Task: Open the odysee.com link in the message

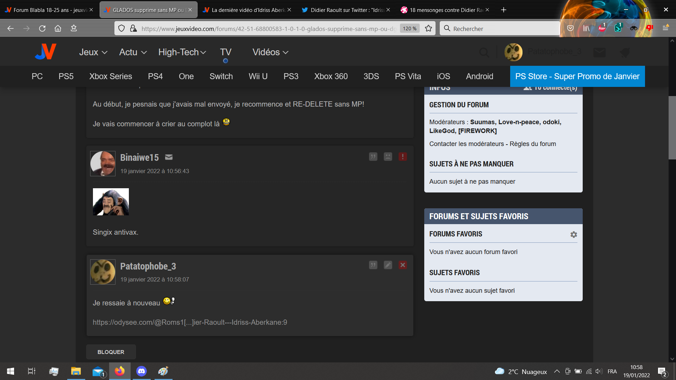Action: [190, 322]
